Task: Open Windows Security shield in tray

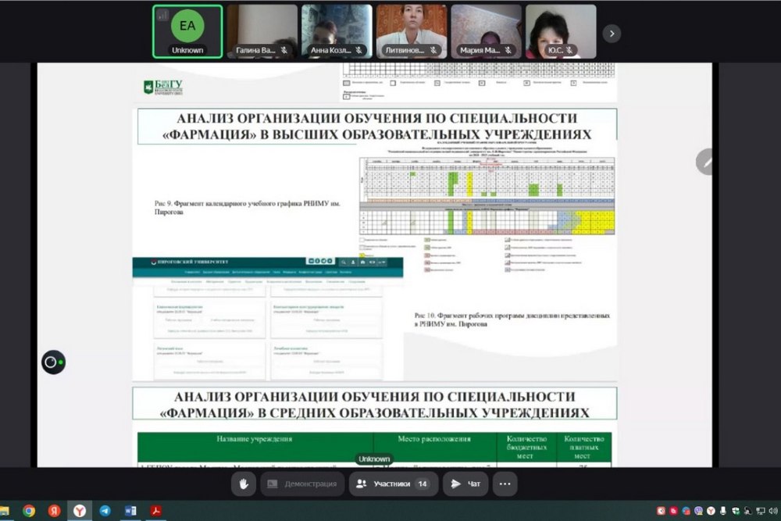Action: (736, 511)
